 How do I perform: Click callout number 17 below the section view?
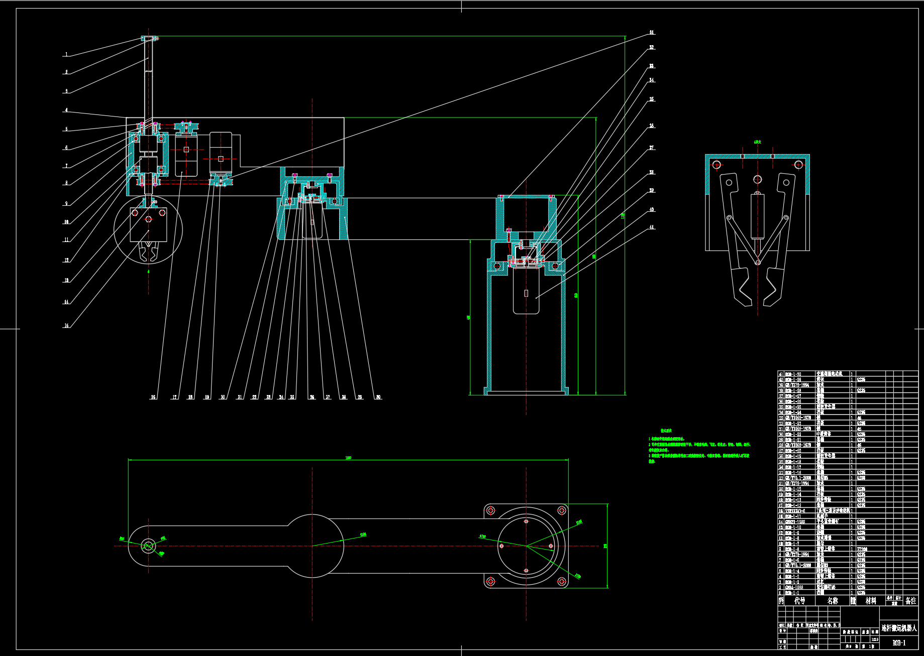174,397
